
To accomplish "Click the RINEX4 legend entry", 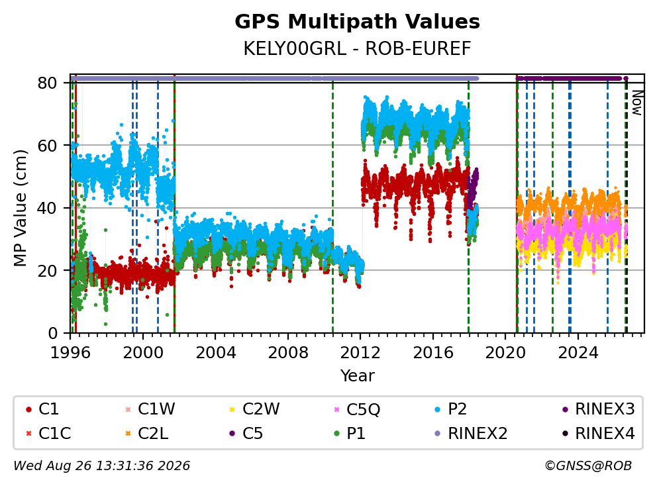I will click(x=599, y=434).
